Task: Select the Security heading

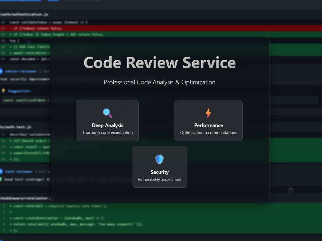Action: coord(160,172)
